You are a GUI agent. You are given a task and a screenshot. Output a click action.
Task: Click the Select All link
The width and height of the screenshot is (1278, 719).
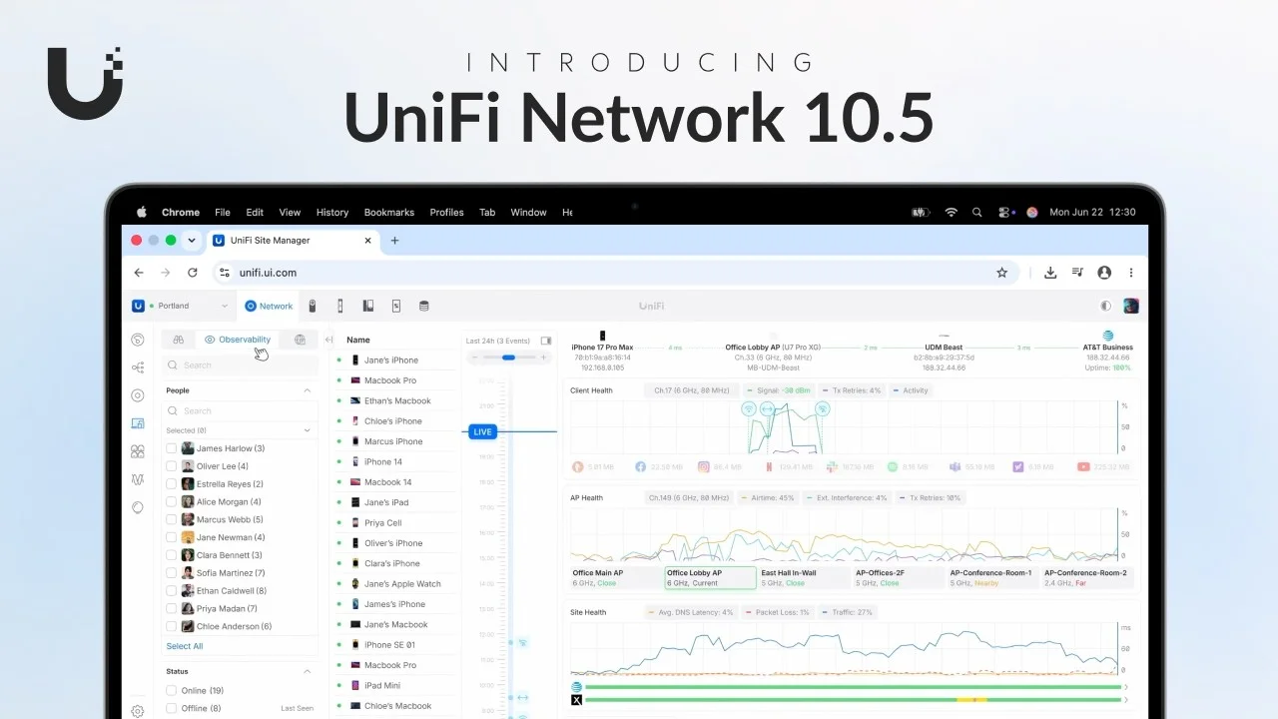click(185, 646)
